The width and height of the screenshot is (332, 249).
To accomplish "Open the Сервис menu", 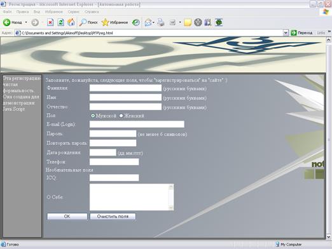I will click(x=74, y=11).
